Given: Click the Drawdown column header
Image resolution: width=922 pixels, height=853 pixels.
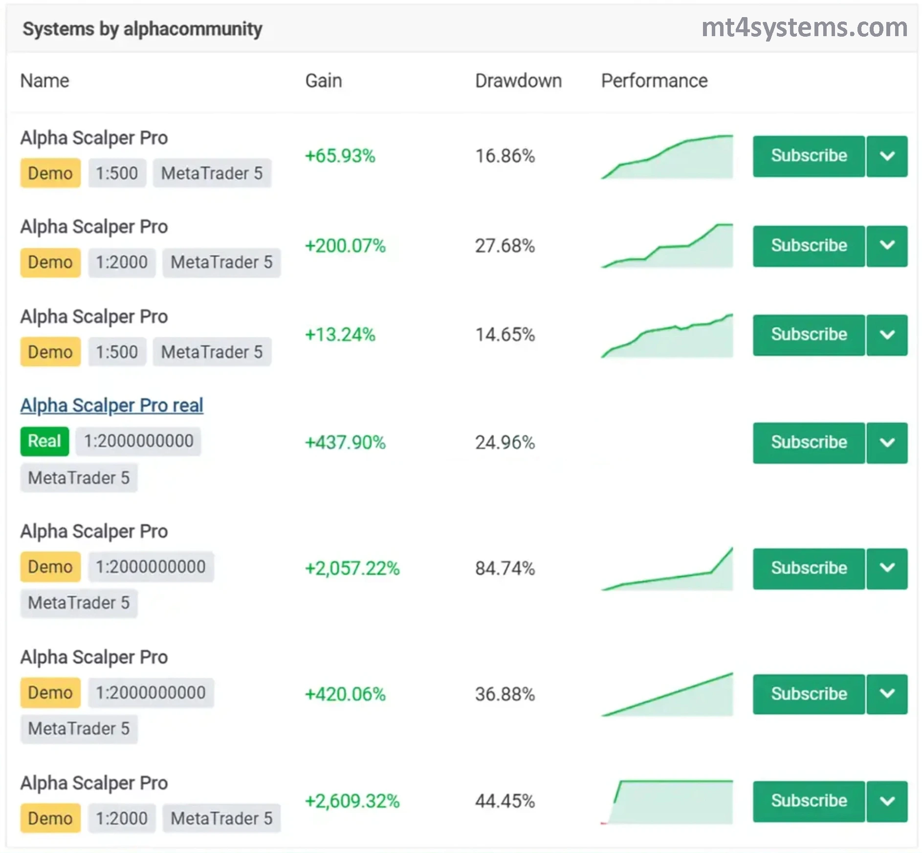Looking at the screenshot, I should pyautogui.click(x=518, y=81).
